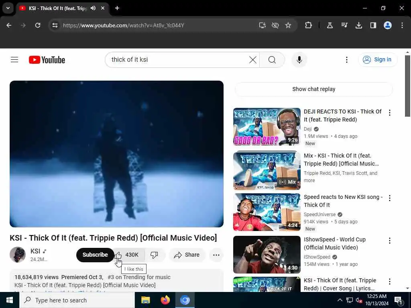Click Show chat replay
Image resolution: width=411 pixels, height=308 pixels.
[313, 89]
